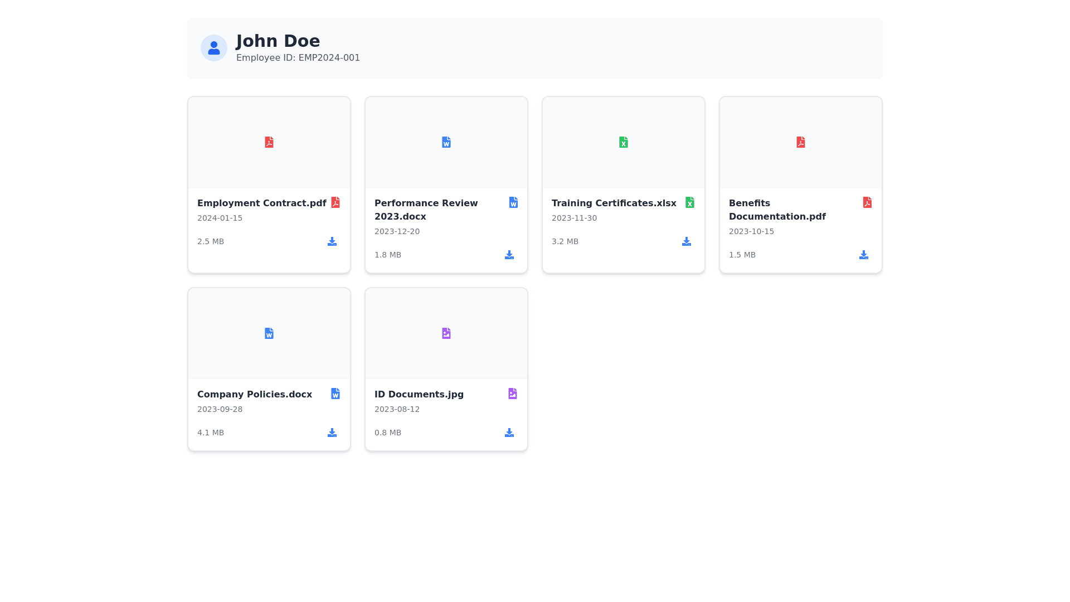Download Performance Review 2023.docx

(x=509, y=255)
